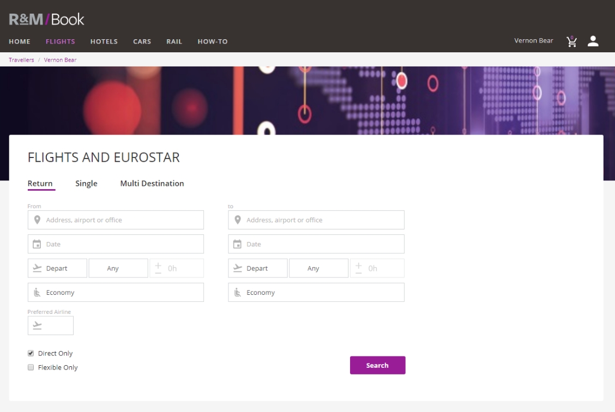Expand the return Economy class dropdown
The width and height of the screenshot is (615, 412).
(316, 293)
